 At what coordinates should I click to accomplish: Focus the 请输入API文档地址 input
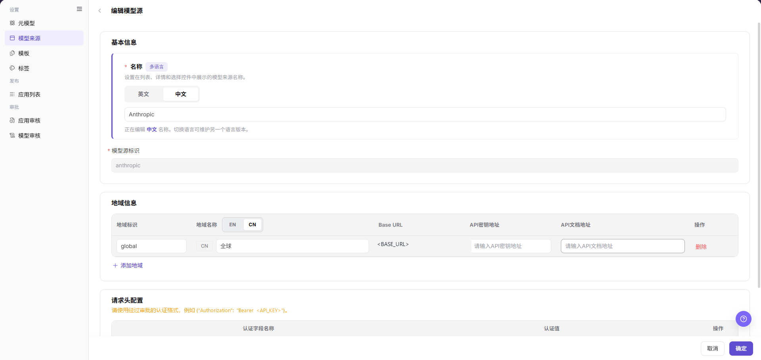[x=623, y=246]
